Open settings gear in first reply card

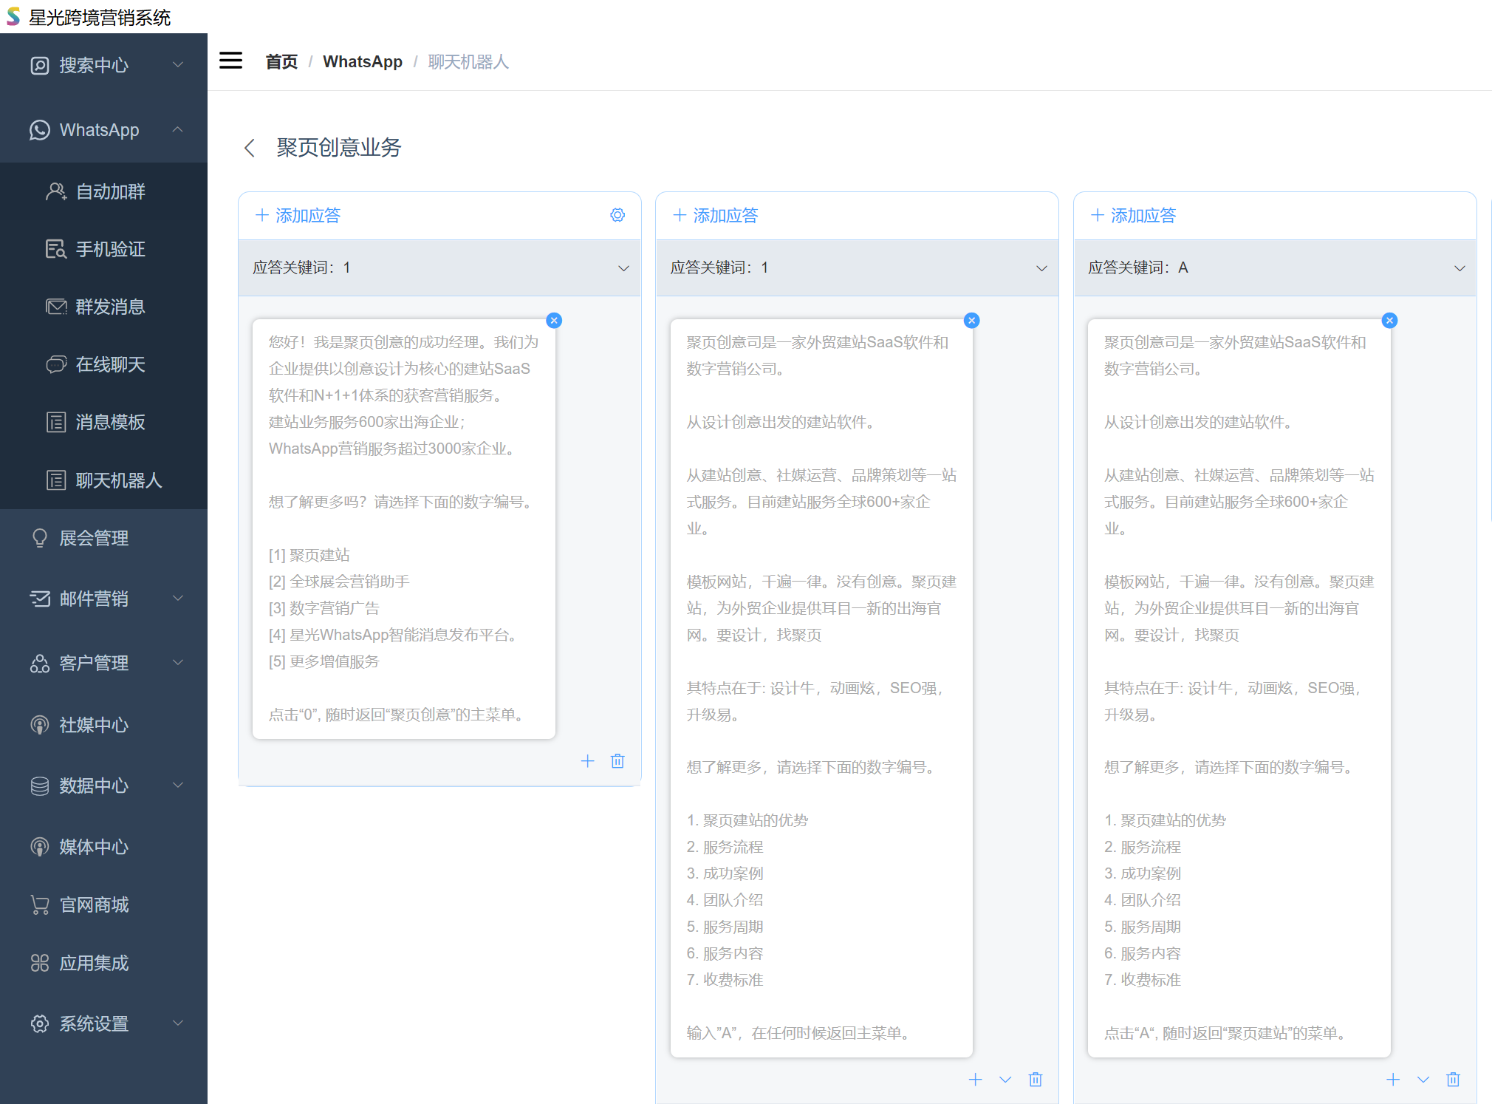[617, 215]
